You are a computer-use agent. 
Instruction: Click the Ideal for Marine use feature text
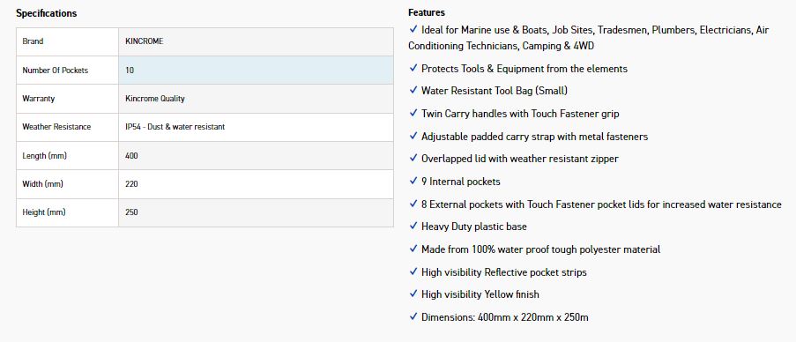point(589,38)
